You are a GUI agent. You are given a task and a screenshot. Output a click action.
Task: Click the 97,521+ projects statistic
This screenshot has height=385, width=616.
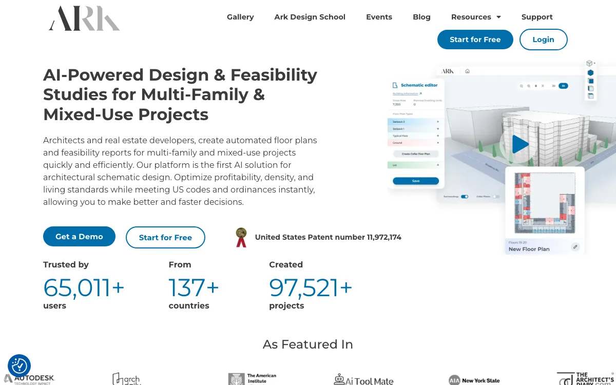311,287
